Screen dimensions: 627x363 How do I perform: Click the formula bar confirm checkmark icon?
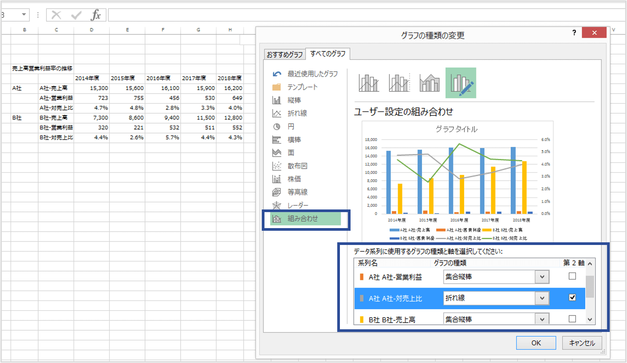[76, 16]
